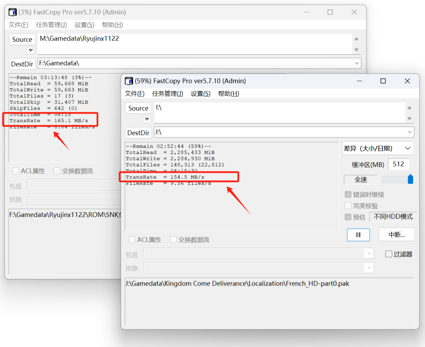The width and height of the screenshot is (425, 347).
Task: Open 文件(F) menu in back window
Action: point(18,25)
